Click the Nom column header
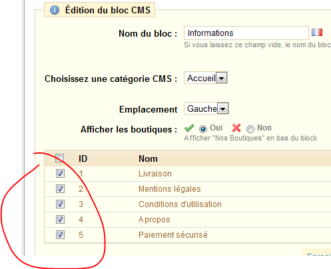 [x=148, y=158]
